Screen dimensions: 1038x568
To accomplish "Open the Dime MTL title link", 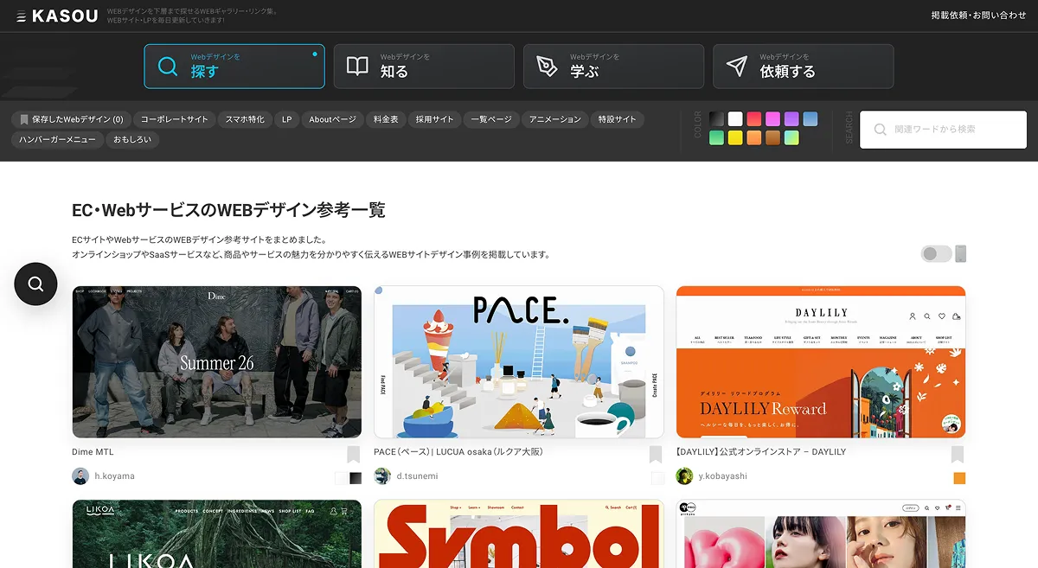I will (93, 452).
